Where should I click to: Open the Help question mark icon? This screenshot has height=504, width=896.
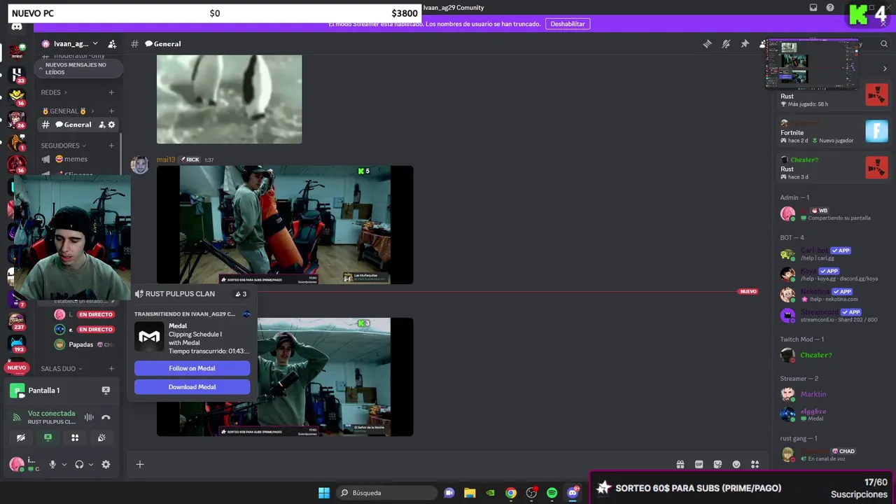coord(830,8)
